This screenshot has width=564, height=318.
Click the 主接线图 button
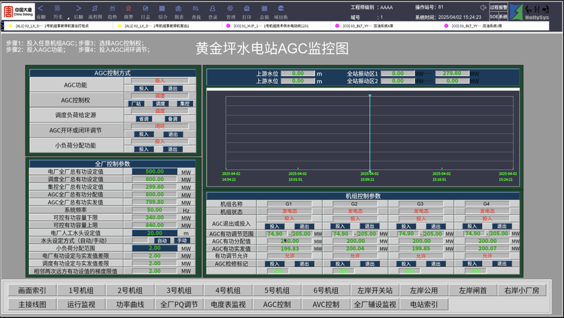click(32, 305)
